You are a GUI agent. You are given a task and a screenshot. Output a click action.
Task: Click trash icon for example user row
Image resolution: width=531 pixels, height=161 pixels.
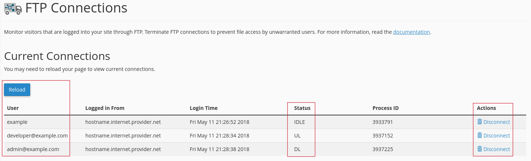(x=480, y=122)
